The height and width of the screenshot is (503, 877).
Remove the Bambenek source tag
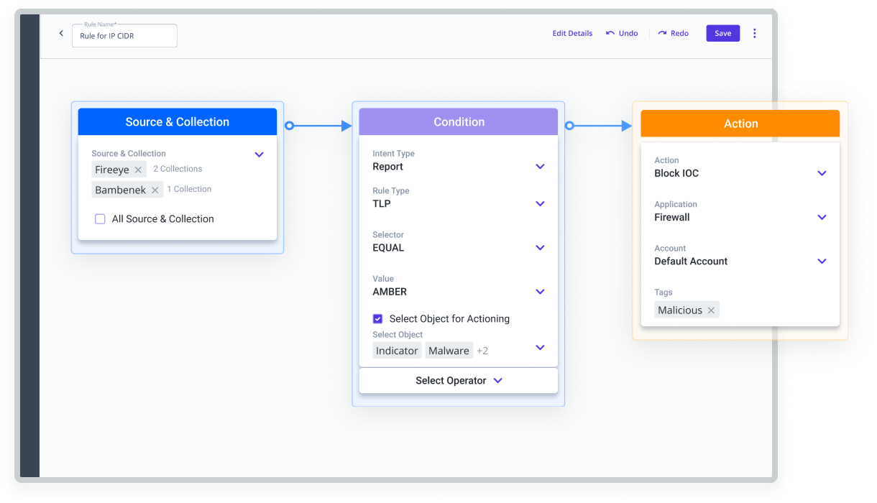coord(155,190)
